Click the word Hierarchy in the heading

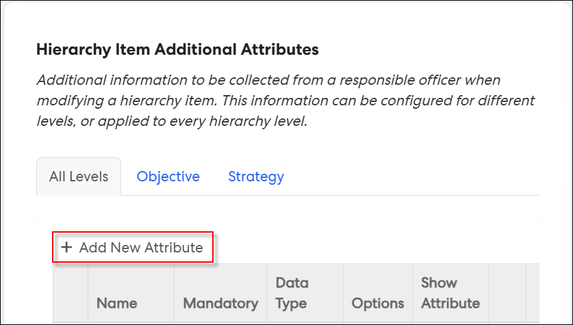(73, 50)
